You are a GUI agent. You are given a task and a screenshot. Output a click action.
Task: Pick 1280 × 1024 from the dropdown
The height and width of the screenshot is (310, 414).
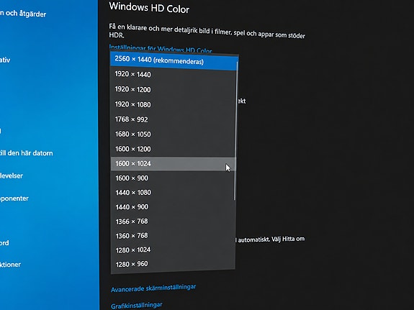(x=173, y=250)
